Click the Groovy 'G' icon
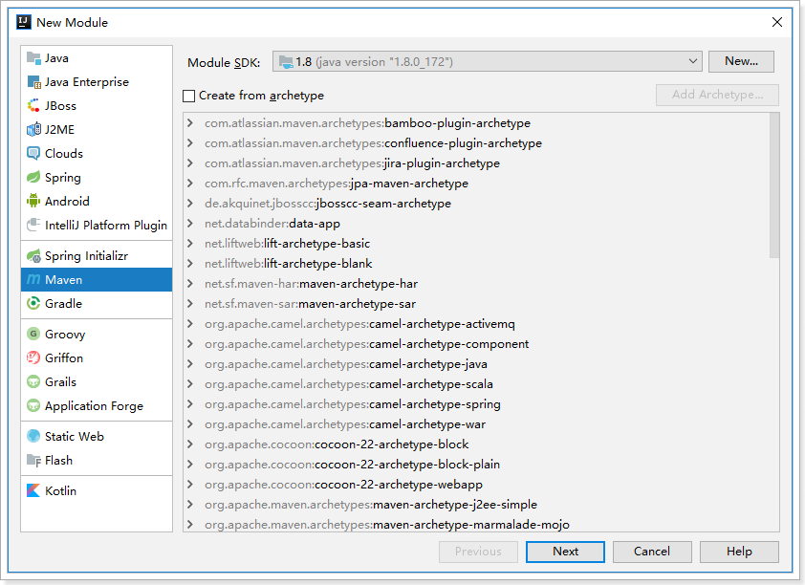 click(x=33, y=334)
